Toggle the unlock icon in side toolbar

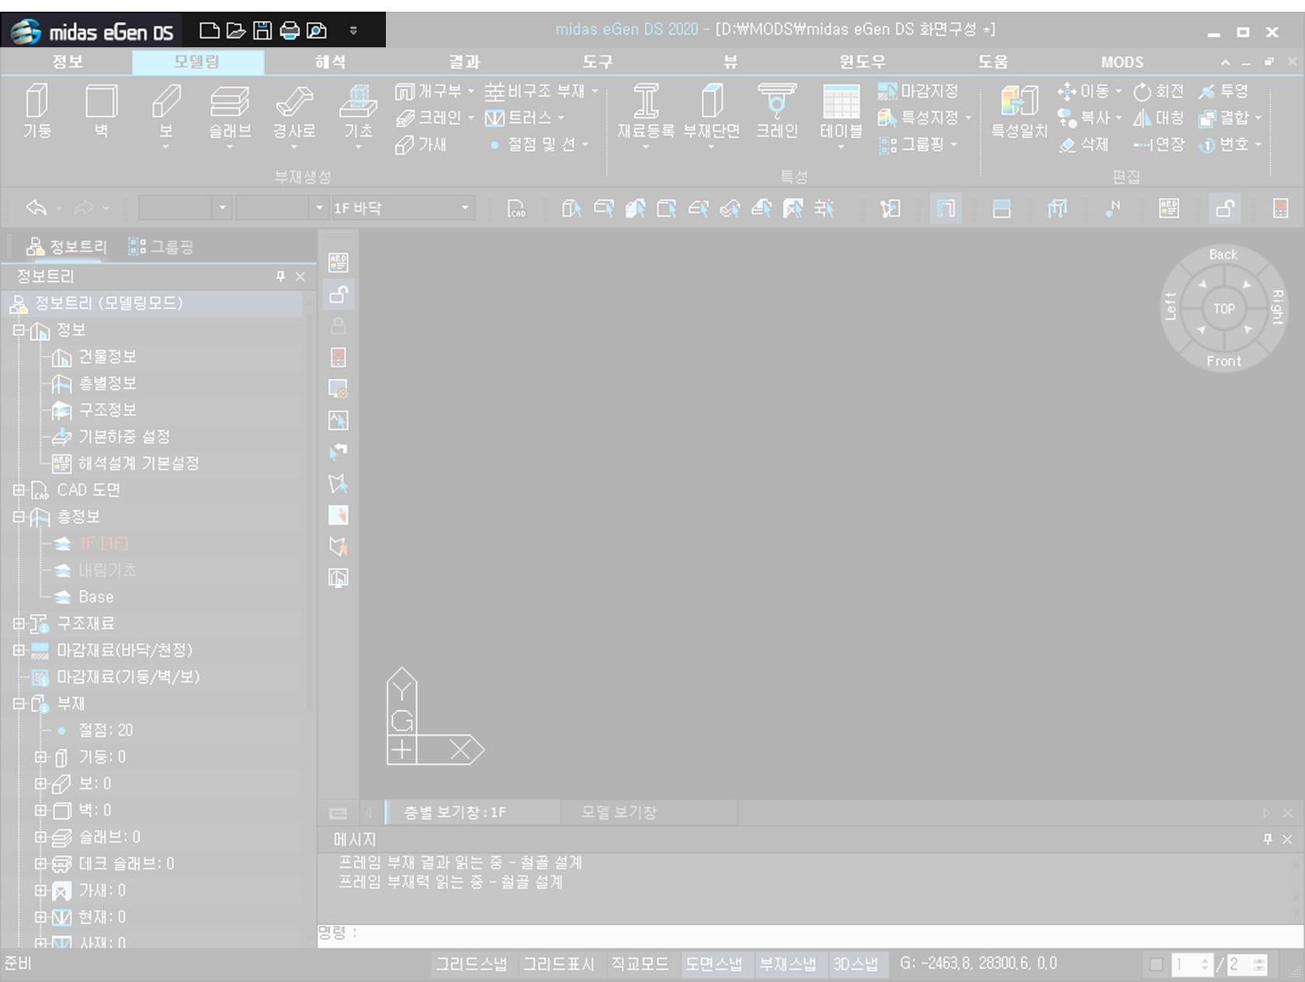[x=338, y=294]
